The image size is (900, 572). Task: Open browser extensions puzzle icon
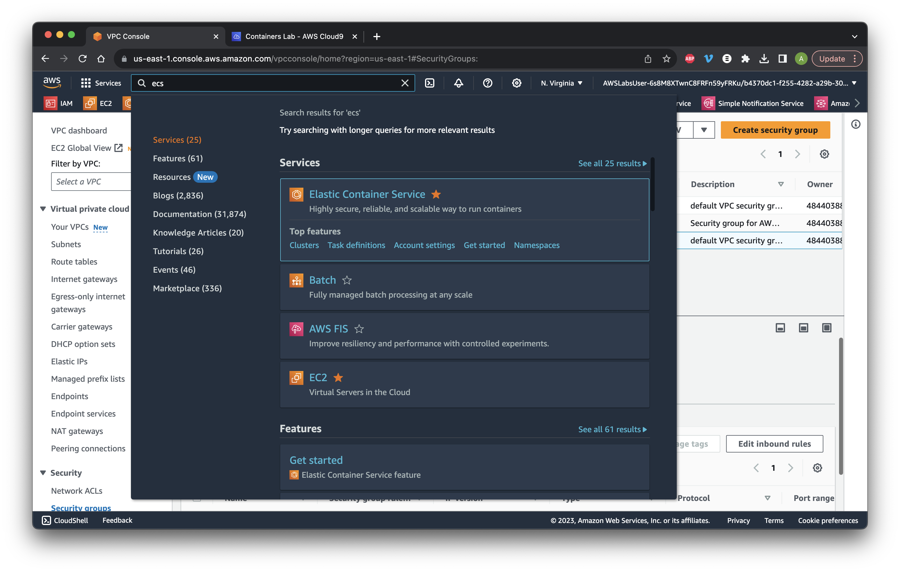click(x=745, y=59)
